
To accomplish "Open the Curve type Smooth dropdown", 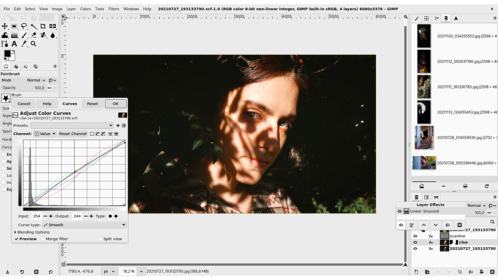I will (84, 225).
